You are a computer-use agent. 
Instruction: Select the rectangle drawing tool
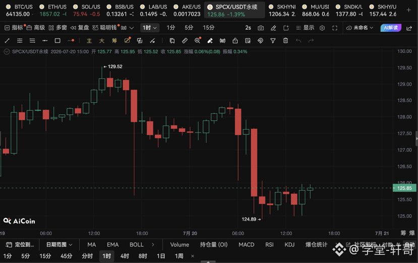coord(57,40)
